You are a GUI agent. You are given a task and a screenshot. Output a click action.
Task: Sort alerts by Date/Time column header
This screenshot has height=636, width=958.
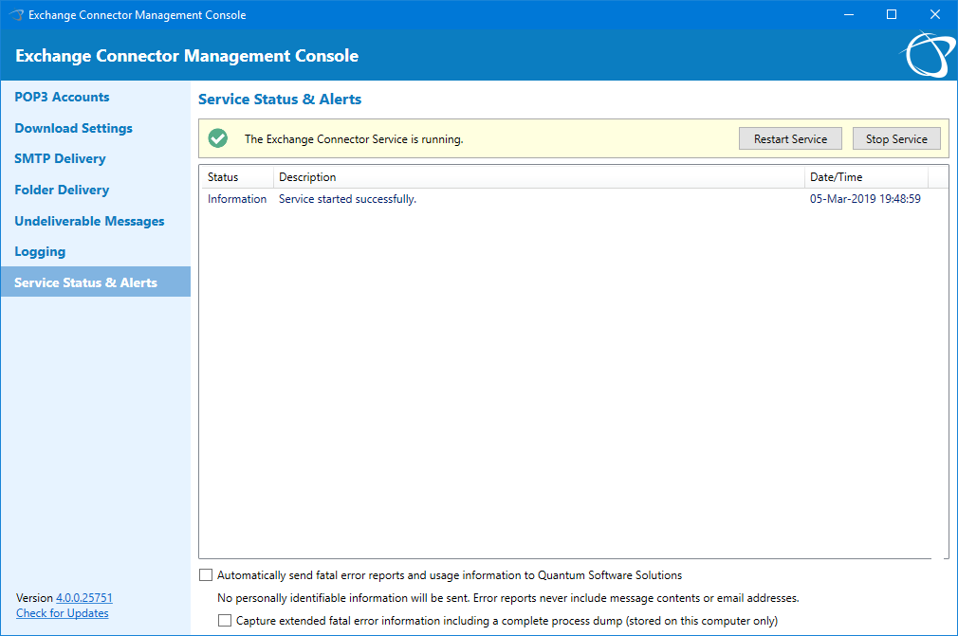coord(836,177)
